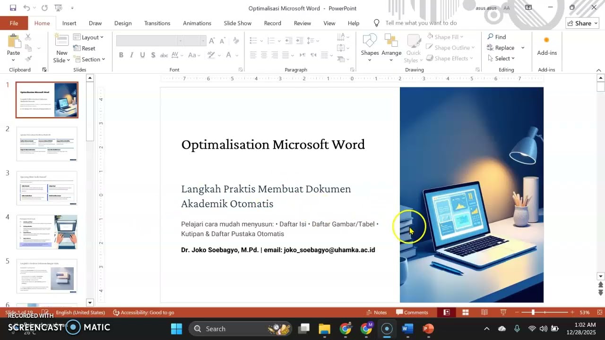Open the Layout dropdown
605x340 pixels.
pos(88,37)
